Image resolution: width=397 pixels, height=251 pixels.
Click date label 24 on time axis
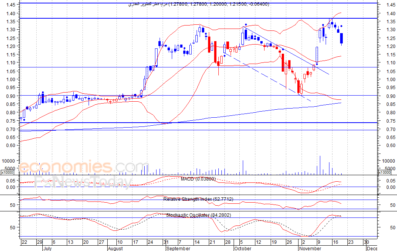(150, 242)
